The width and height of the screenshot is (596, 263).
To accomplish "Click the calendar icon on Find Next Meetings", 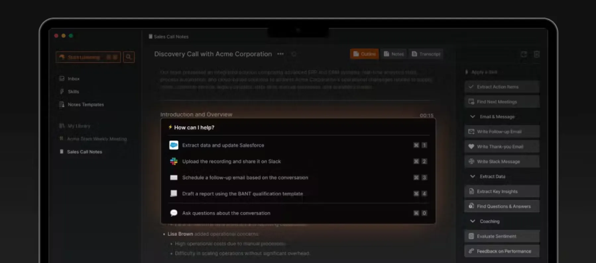I will [x=471, y=101].
